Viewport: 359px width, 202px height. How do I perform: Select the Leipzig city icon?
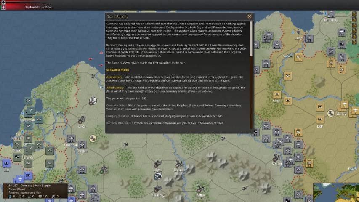[x=157, y=164]
